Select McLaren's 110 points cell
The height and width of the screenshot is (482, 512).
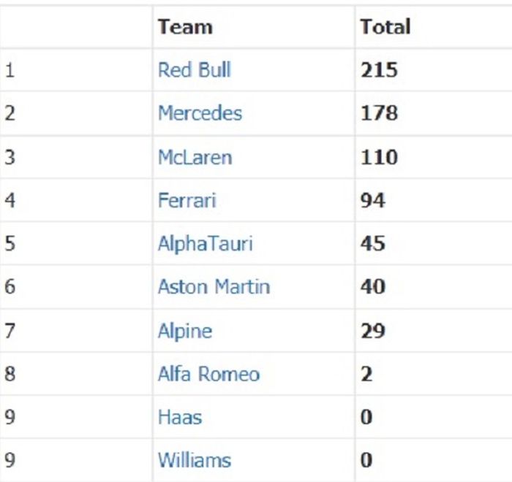(x=379, y=157)
